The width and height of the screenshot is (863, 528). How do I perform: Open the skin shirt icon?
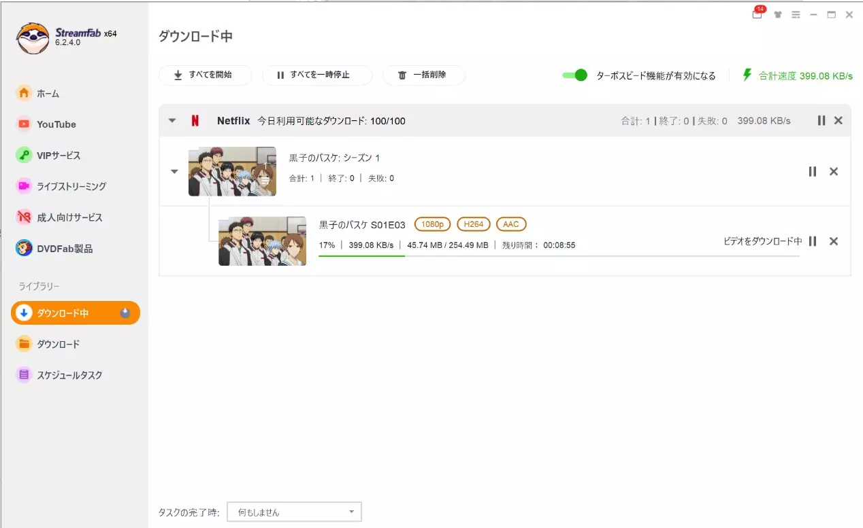click(x=778, y=15)
